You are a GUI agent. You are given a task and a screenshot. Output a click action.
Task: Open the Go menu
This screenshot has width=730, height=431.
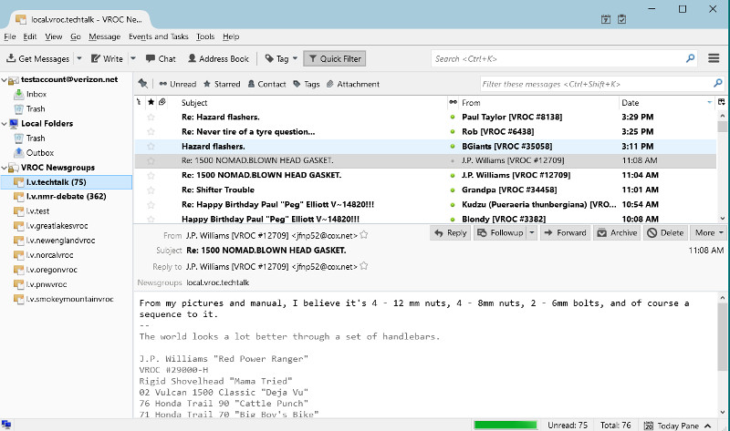pos(76,36)
